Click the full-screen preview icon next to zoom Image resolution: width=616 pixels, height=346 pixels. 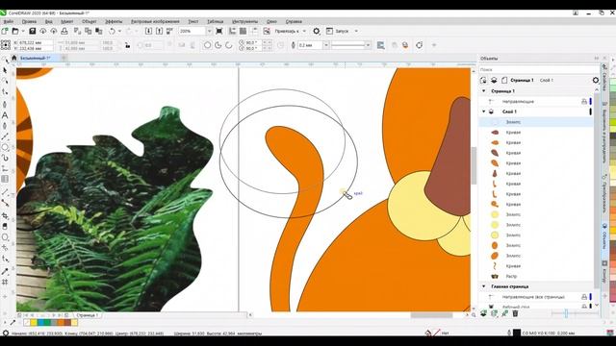(219, 31)
